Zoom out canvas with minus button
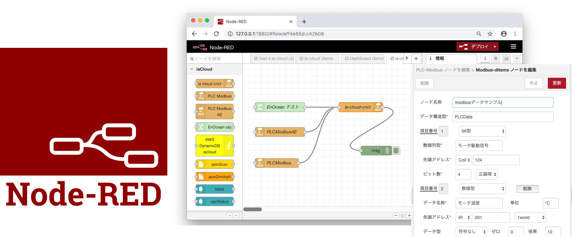The width and height of the screenshot is (572, 237). click(396, 215)
